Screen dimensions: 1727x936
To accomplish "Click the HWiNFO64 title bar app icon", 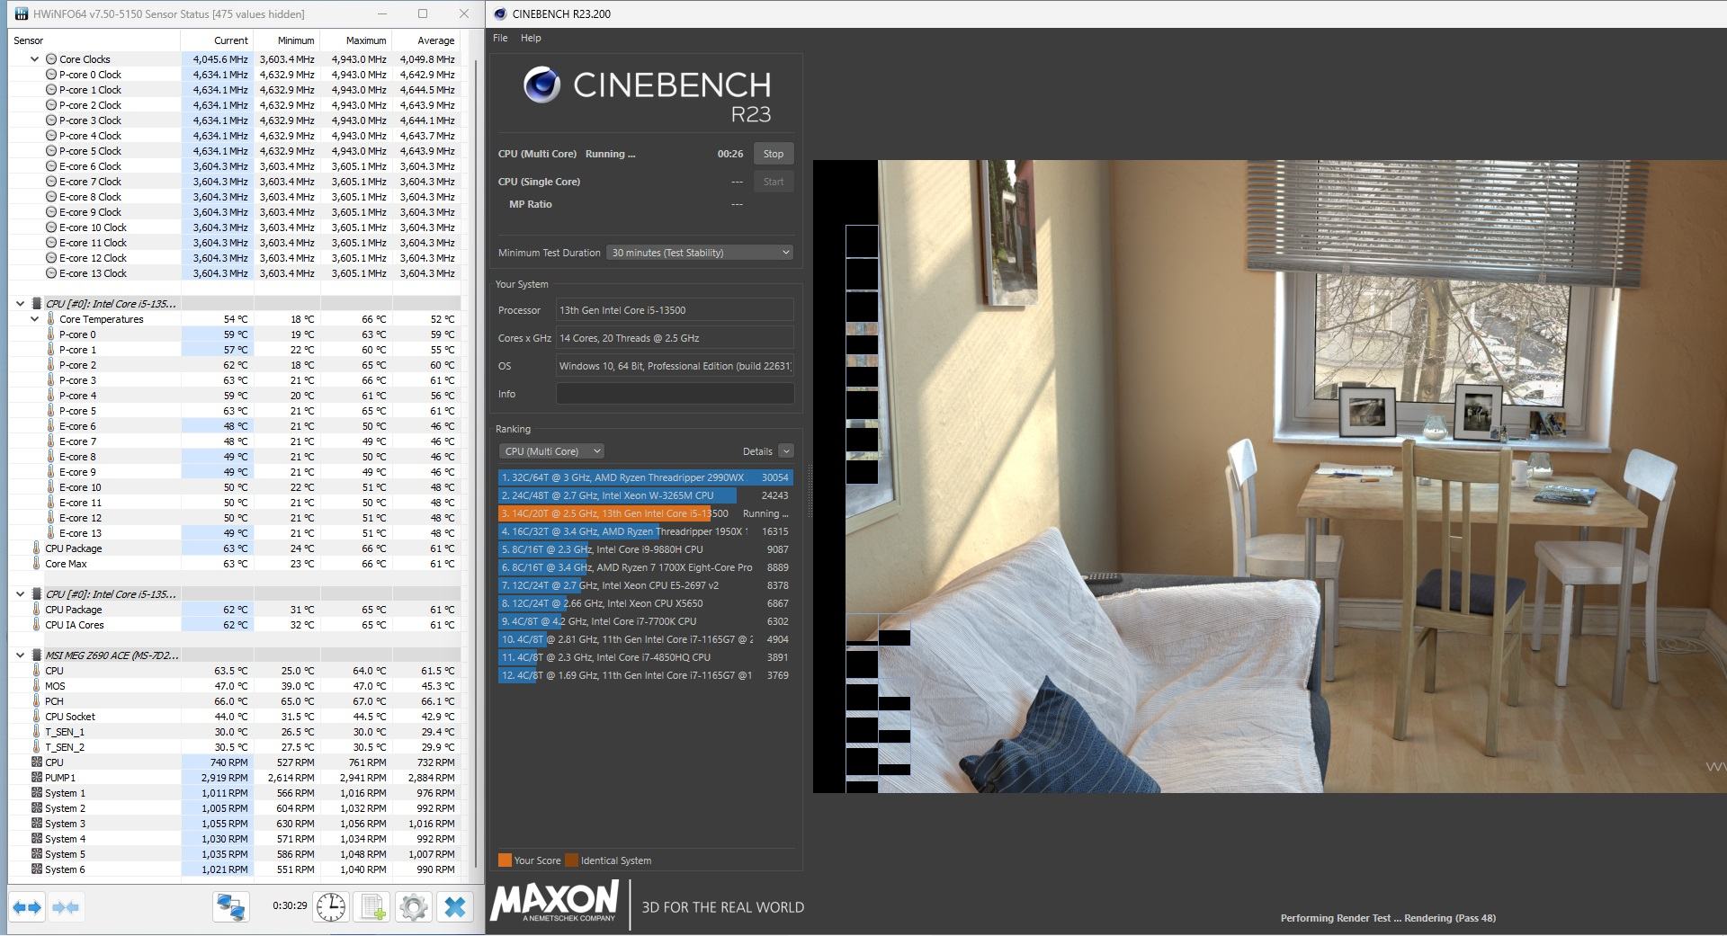I will tap(21, 14).
